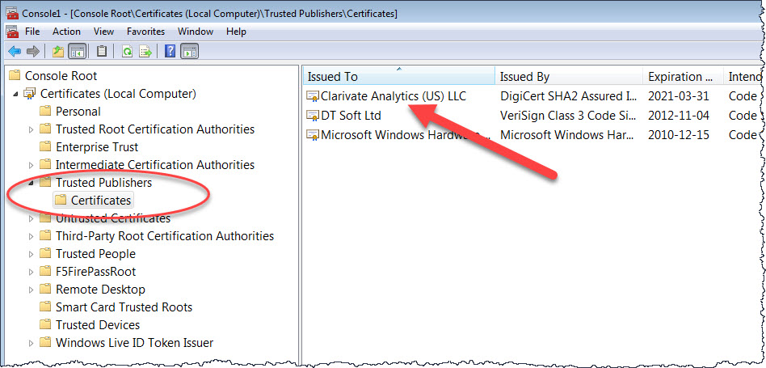
Task: Click the Trusted People folder icon
Action: (45, 254)
